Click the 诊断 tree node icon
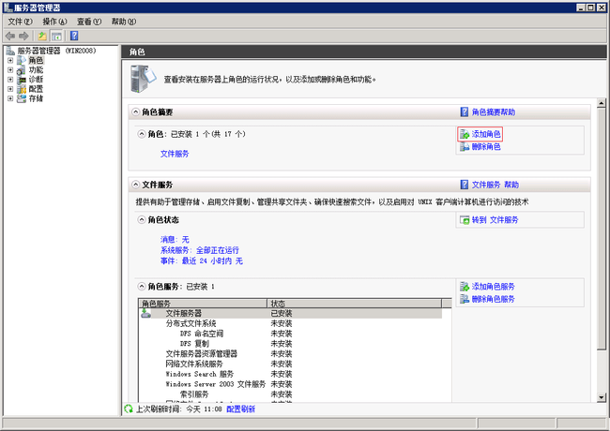 [22, 80]
